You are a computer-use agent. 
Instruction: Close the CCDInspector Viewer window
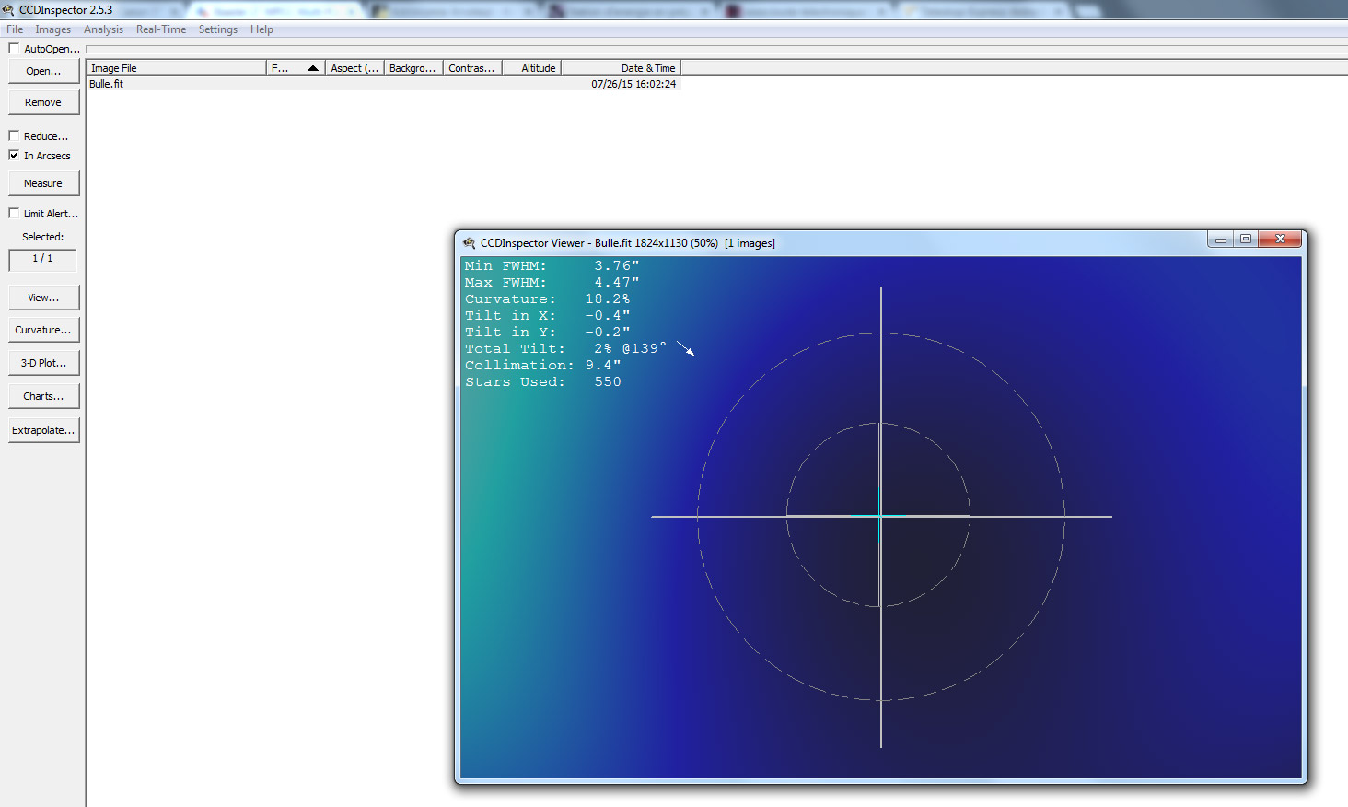click(1280, 239)
